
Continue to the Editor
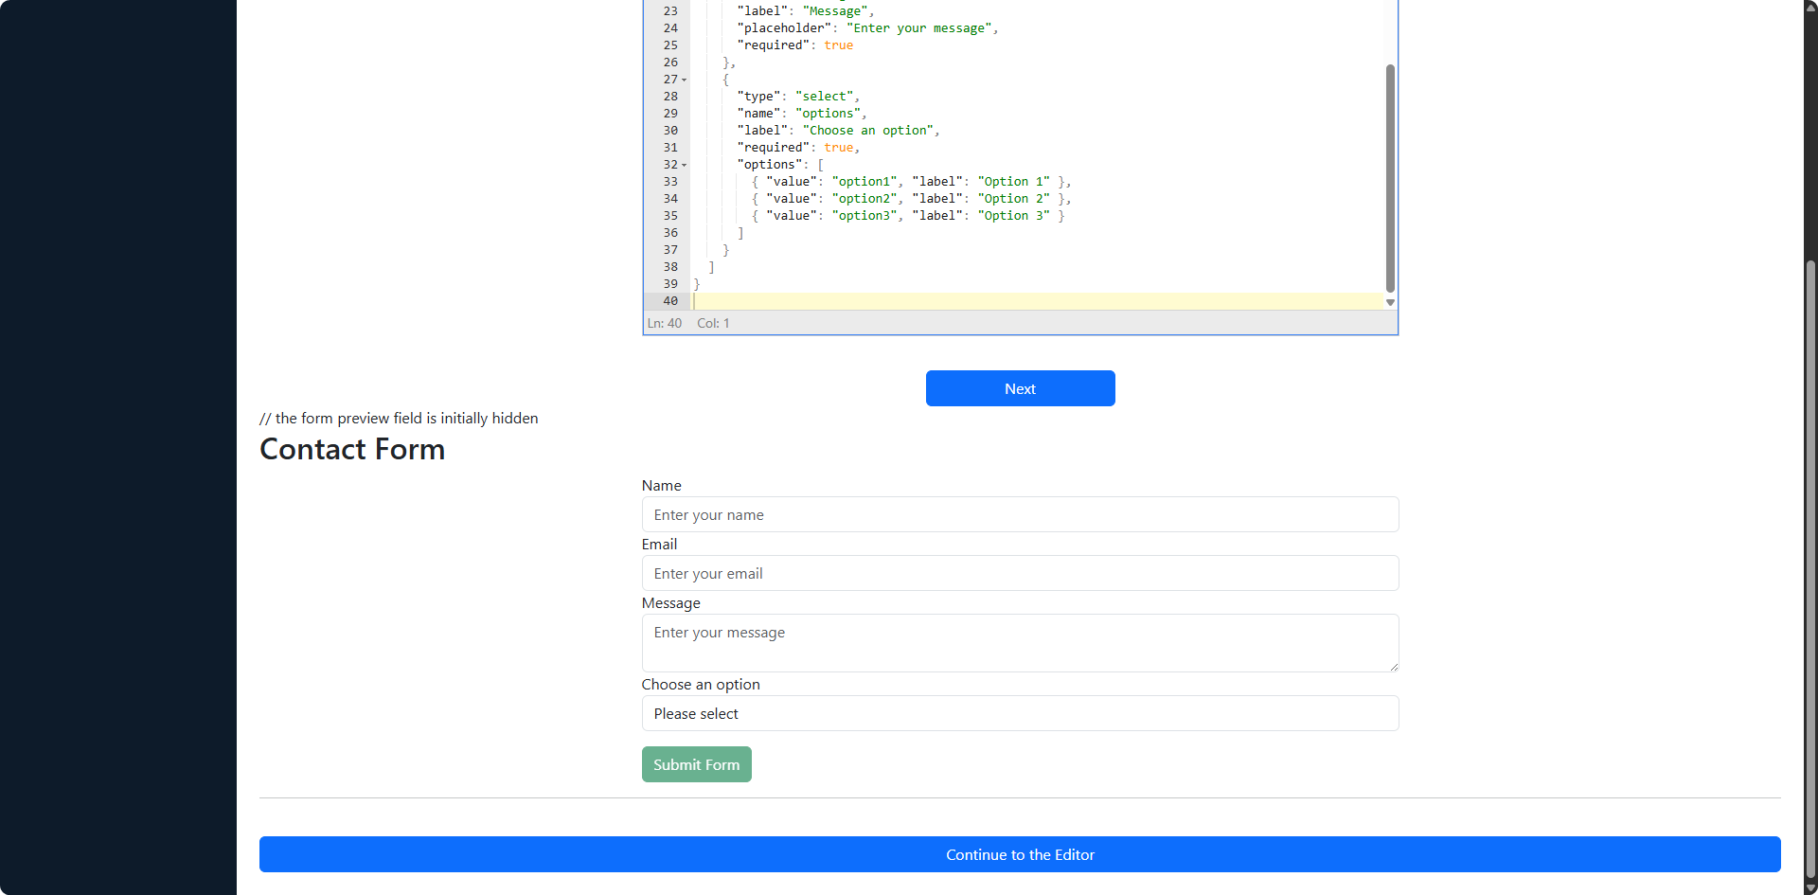pyautogui.click(x=1020, y=854)
